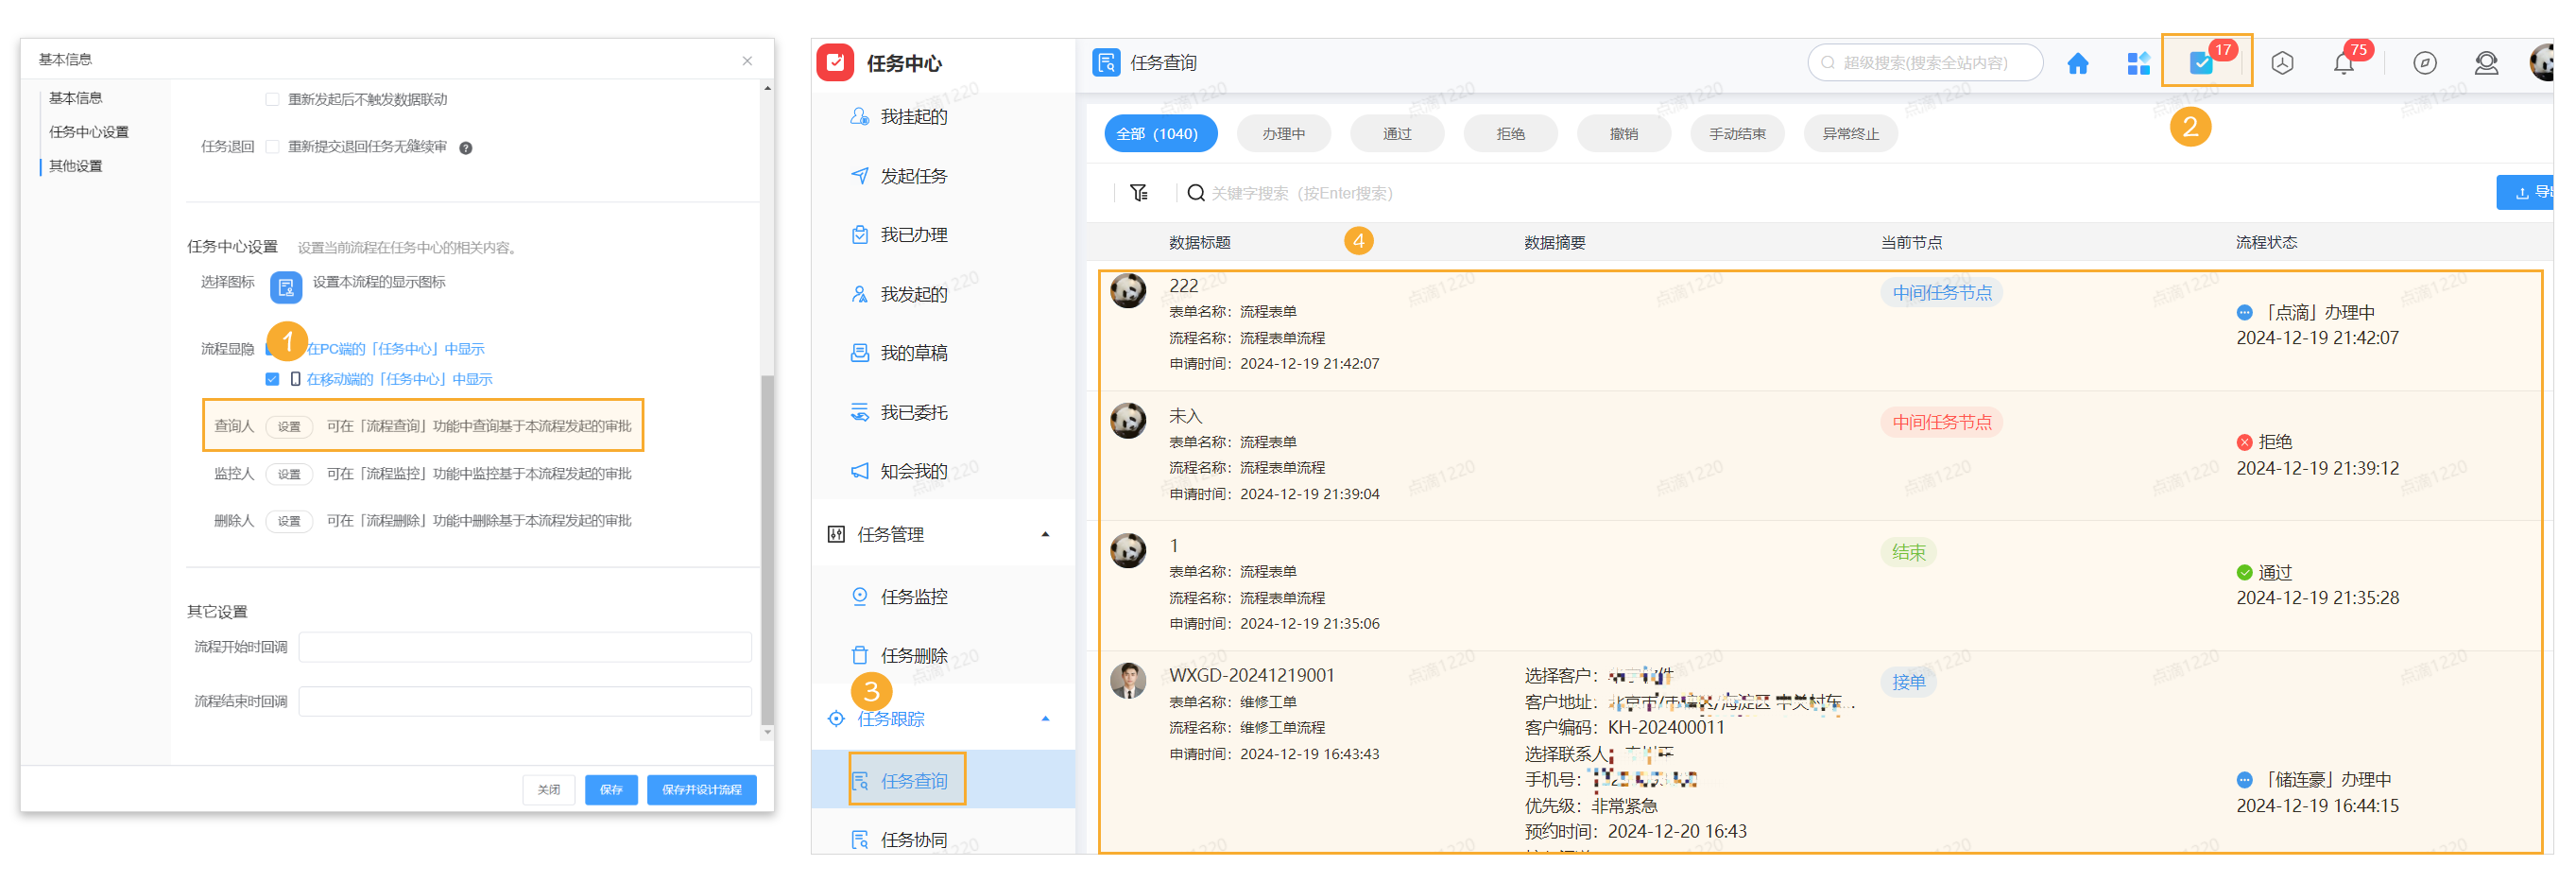The image size is (2576, 883).
Task: Open the compass navigation icon
Action: click(2425, 62)
